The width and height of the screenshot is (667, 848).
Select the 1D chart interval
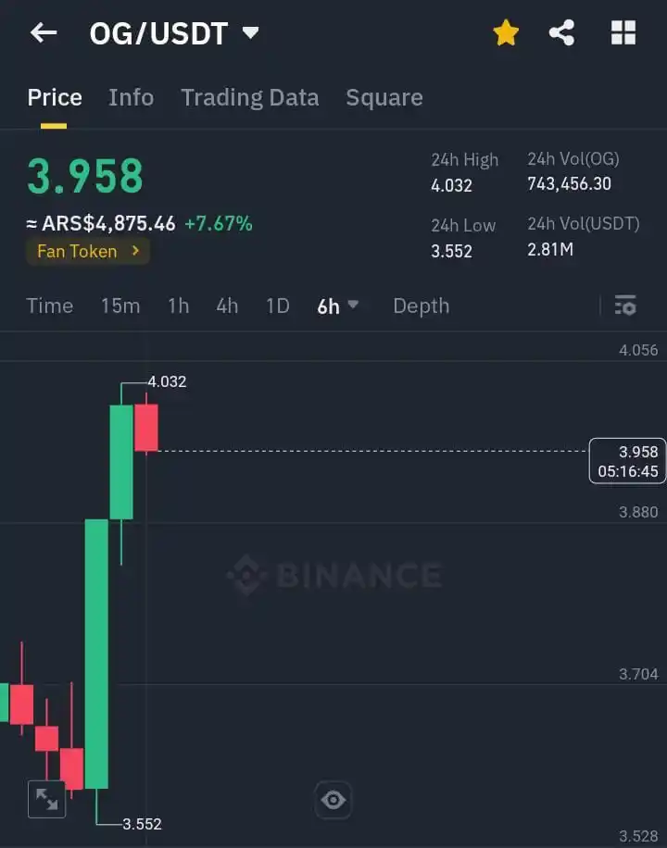(277, 306)
